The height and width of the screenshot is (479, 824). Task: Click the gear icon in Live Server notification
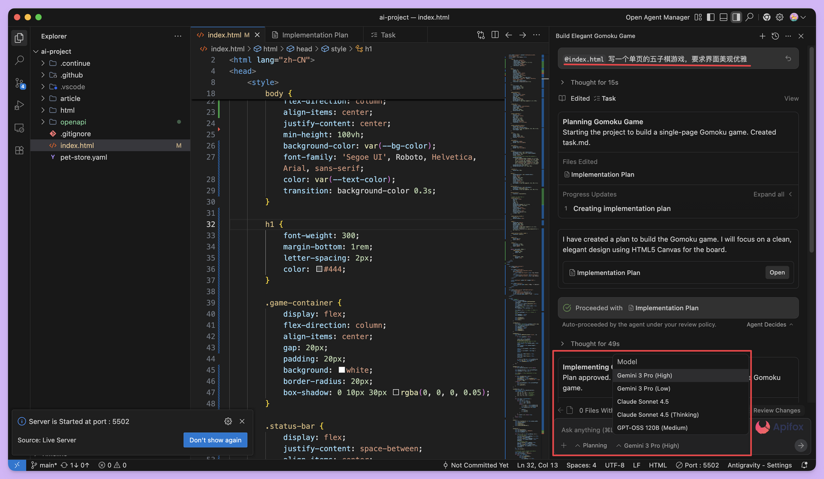point(228,421)
